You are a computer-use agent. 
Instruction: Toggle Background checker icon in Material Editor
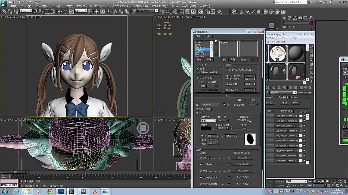(x=311, y=55)
